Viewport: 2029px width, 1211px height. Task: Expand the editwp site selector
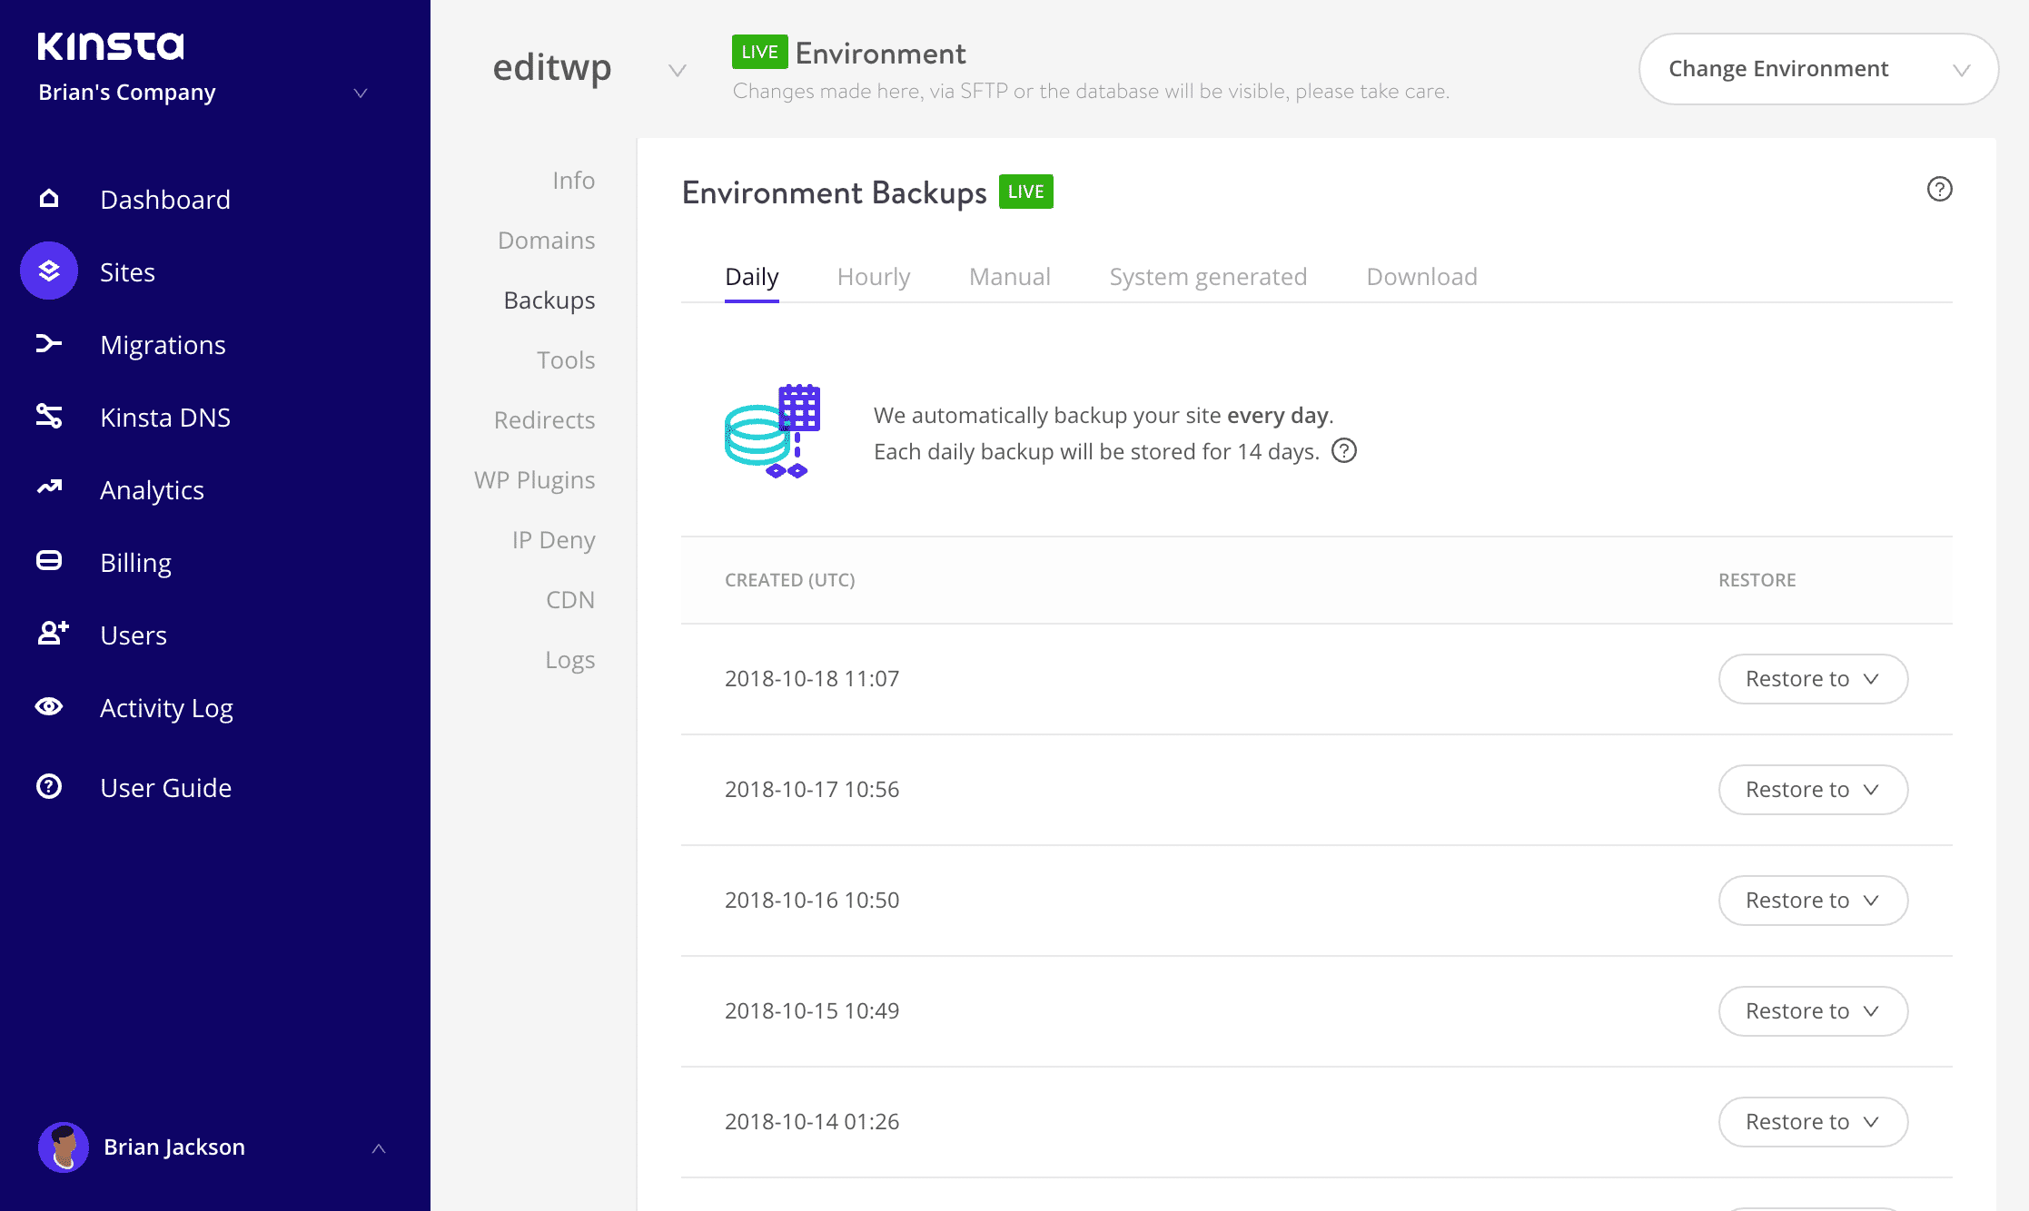[677, 70]
